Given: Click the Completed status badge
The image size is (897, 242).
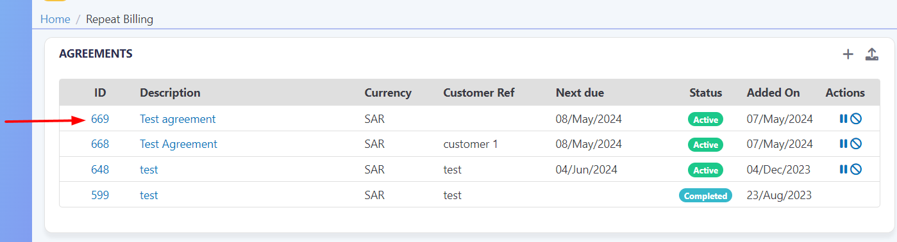Looking at the screenshot, I should pos(705,196).
